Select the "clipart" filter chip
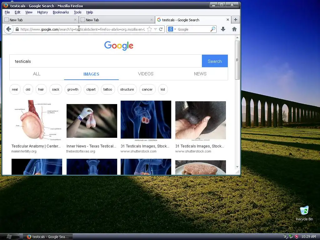The width and height of the screenshot is (320, 240). pyautogui.click(x=91, y=89)
